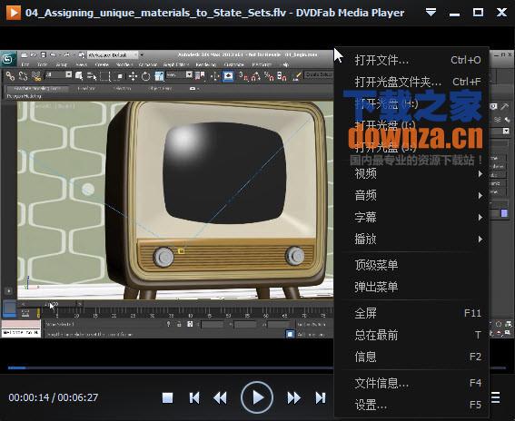Open the playlist icon at bottom right

pos(495,397)
